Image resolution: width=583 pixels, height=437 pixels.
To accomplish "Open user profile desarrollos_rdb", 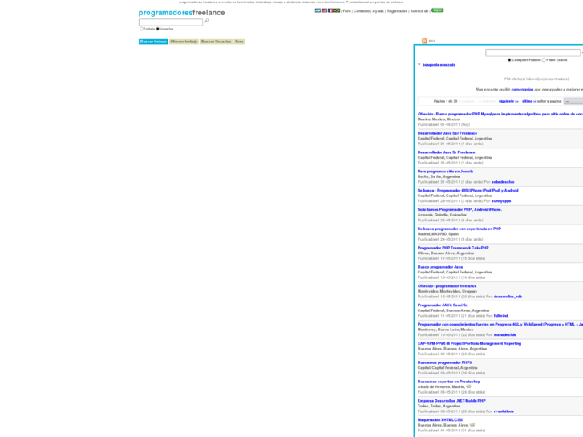I will (x=508, y=297).
